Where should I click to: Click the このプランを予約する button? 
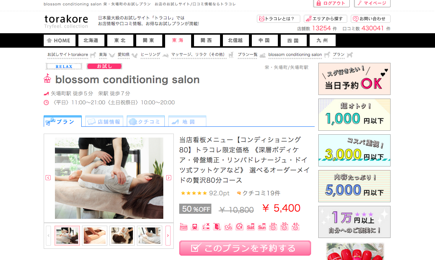(x=245, y=248)
